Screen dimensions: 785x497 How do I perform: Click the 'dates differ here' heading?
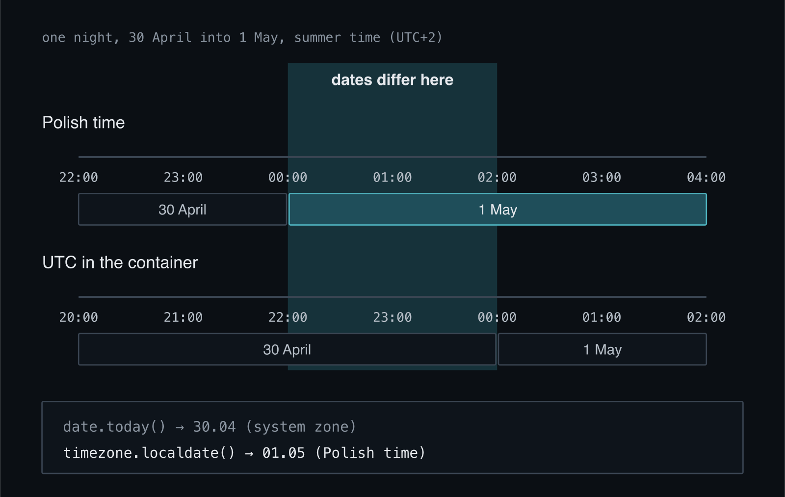click(x=392, y=80)
